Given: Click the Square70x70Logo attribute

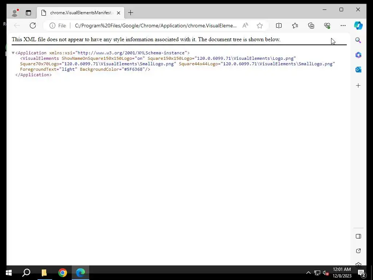Looking at the screenshot, I should [98, 64].
